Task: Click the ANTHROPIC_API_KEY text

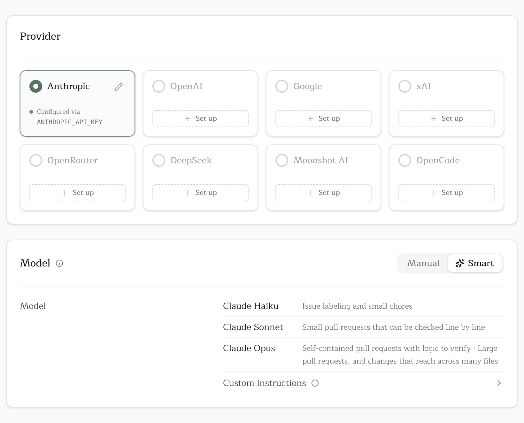Action: click(70, 122)
